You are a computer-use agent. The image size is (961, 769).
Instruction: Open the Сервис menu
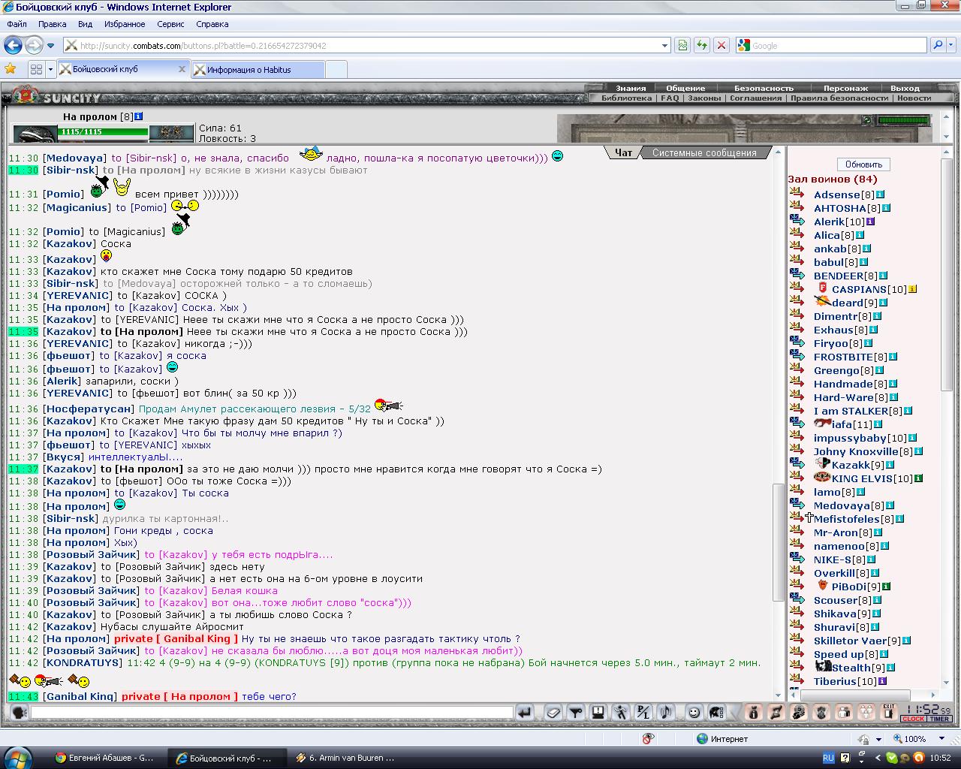(x=171, y=24)
